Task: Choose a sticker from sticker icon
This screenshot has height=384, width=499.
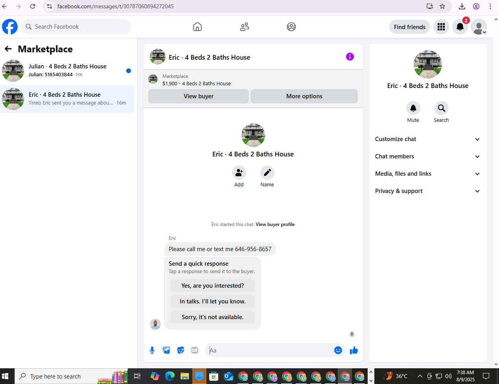Action: tap(180, 350)
